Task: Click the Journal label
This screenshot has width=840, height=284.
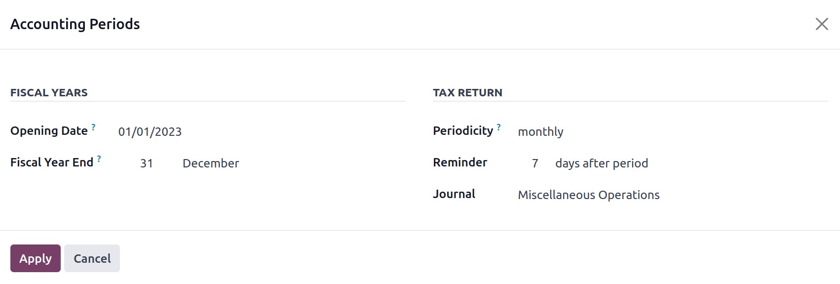Action: coord(454,194)
